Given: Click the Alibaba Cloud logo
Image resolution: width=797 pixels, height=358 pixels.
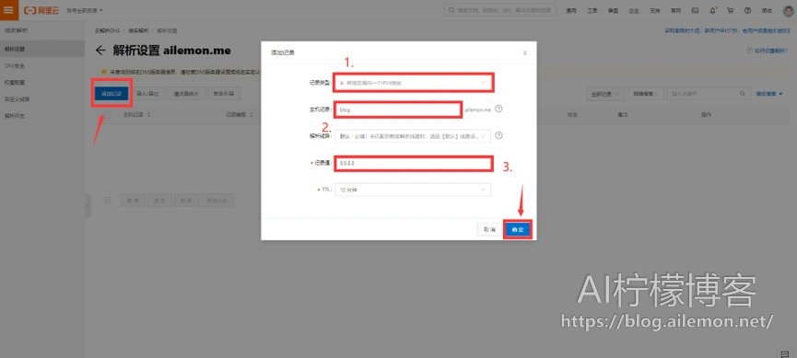Looking at the screenshot, I should pyautogui.click(x=41, y=10).
